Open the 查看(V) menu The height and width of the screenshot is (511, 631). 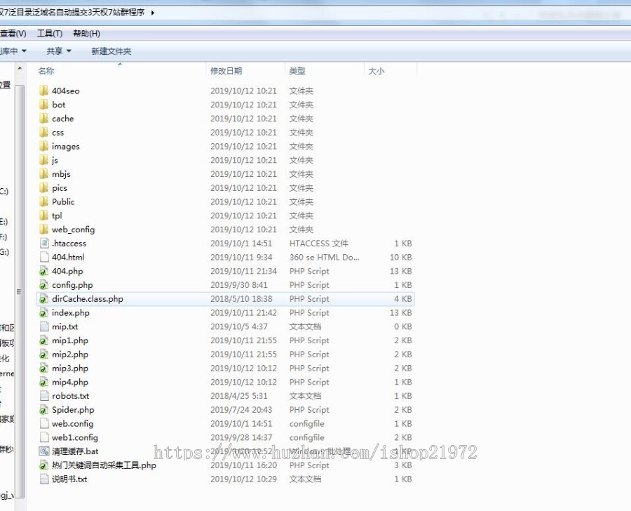point(13,34)
